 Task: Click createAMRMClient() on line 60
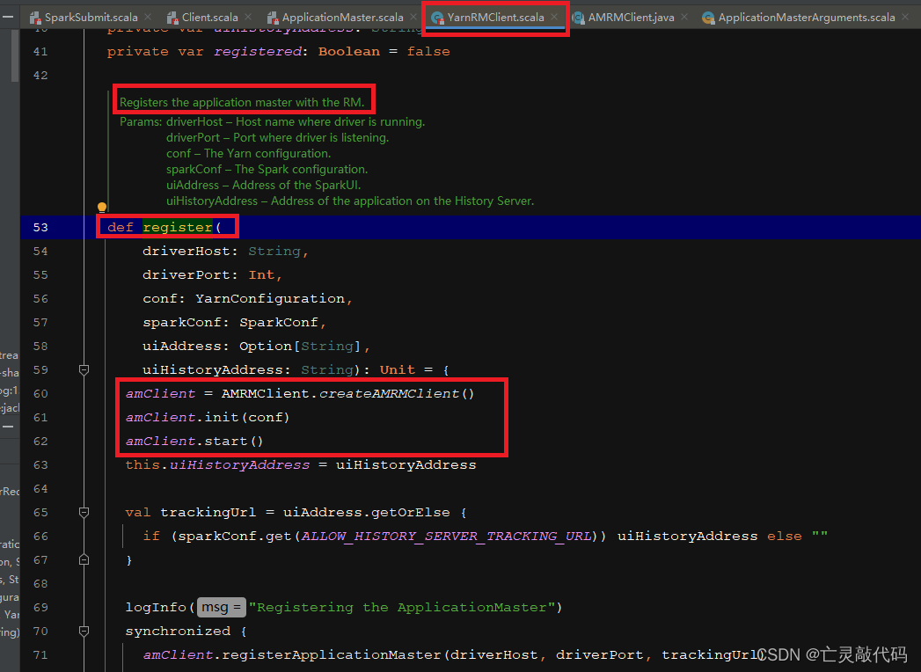[x=397, y=393]
